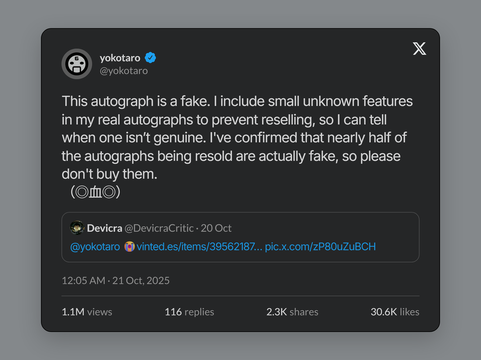Click the 12:05 AM tweet timestamp

click(115, 281)
